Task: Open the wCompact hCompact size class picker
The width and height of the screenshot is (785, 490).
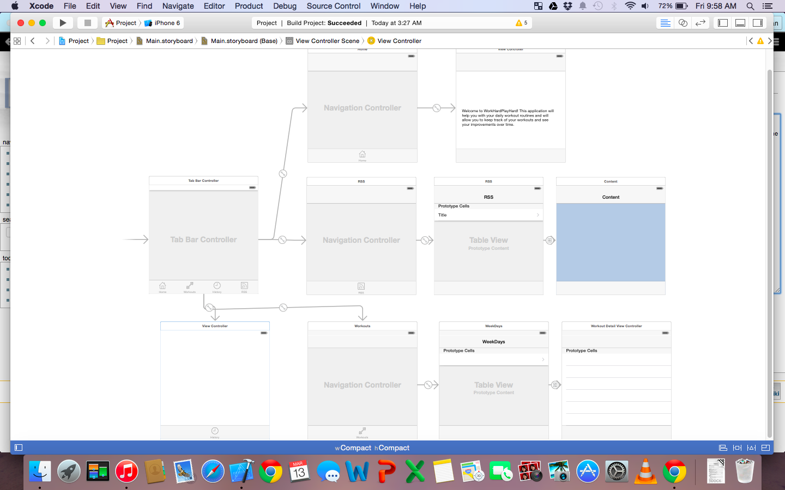Action: pyautogui.click(x=372, y=448)
